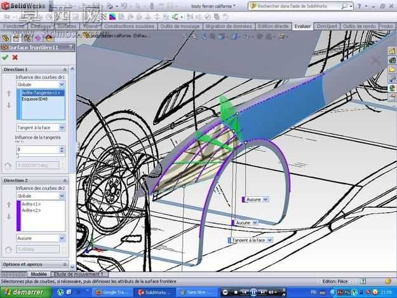Click the media player stop button
Image resolution: width=397 pixels, height=298 pixels.
pos(236,292)
